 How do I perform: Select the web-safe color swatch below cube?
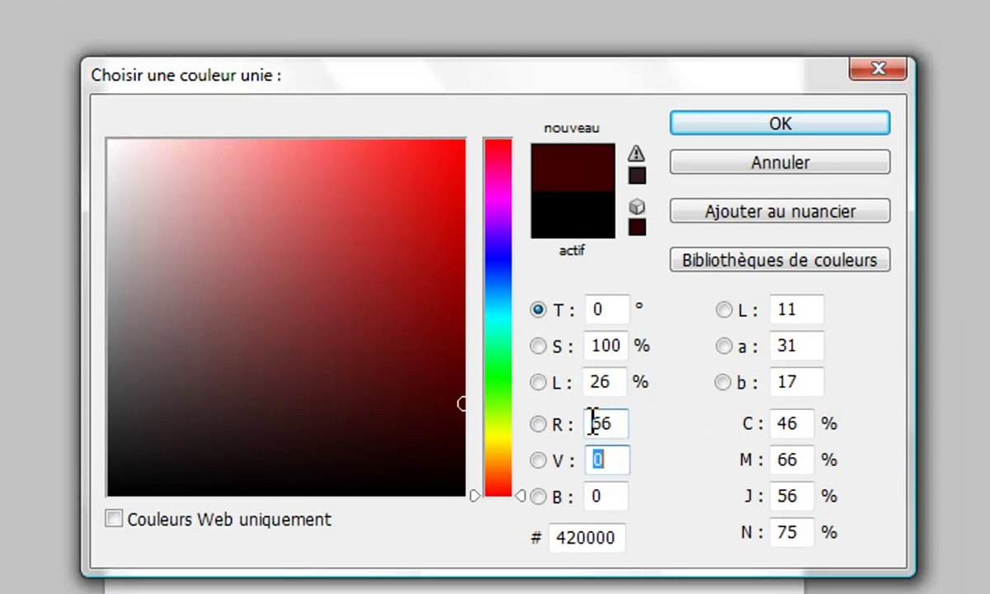[x=637, y=227]
